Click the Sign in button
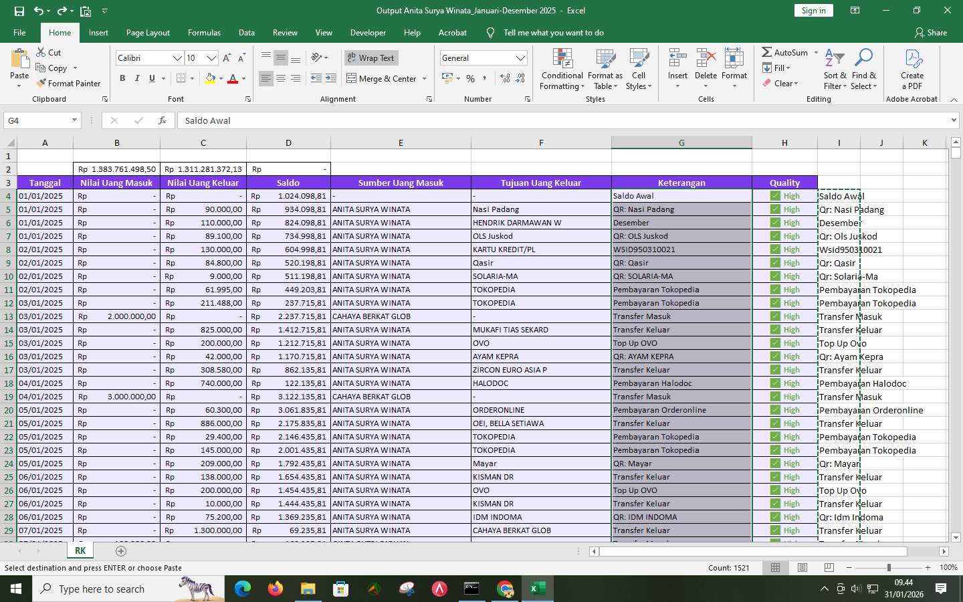This screenshot has width=963, height=602. (813, 10)
